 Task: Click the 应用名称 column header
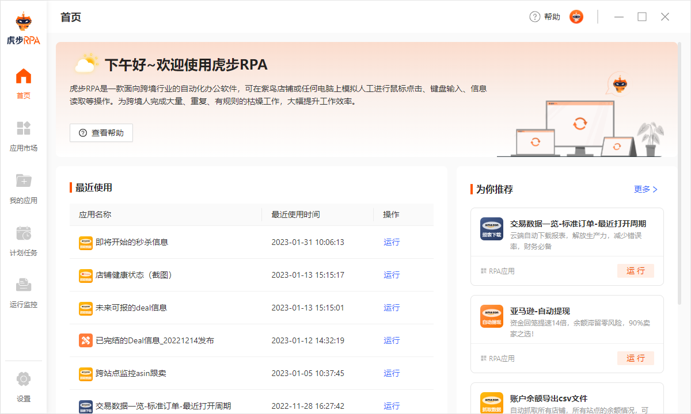click(x=95, y=214)
